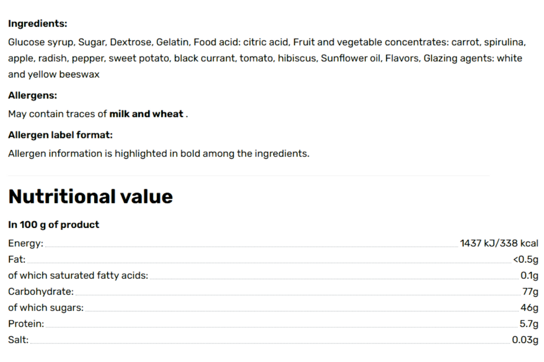This screenshot has width=544, height=362.
Task: Click the salt value 0.03g
Action: pos(525,340)
